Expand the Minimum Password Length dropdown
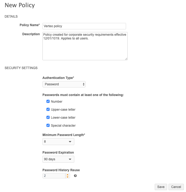This screenshot has width=186, height=192. 58,142
